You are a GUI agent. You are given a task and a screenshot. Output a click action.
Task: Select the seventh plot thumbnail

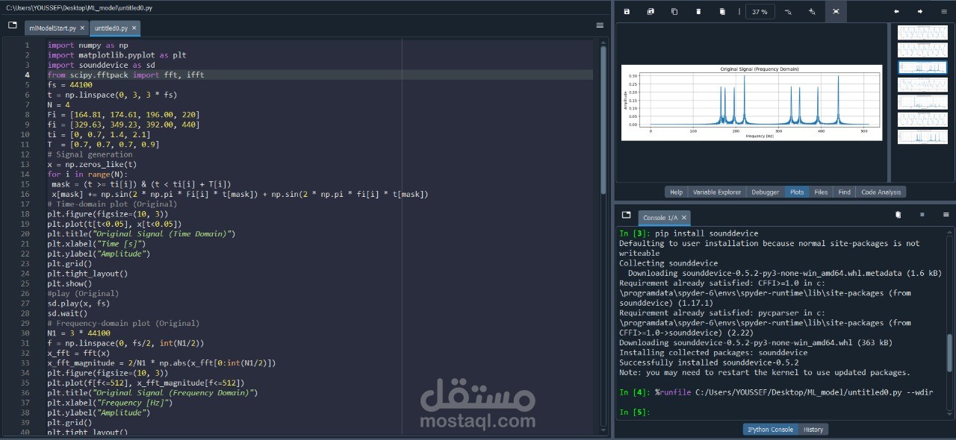pos(922,137)
